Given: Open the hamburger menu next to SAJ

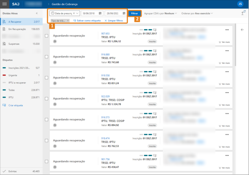Looking at the screenshot, I should coord(4,4).
